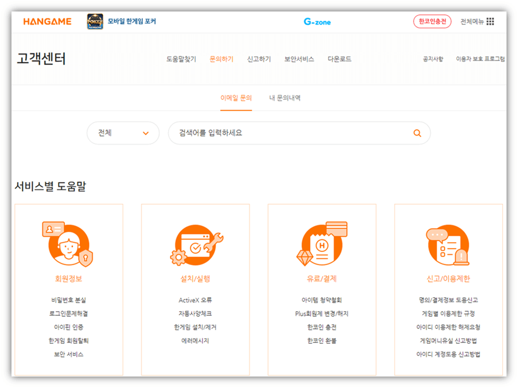Click inside the search keyword input field
The image size is (518, 388).
point(258,133)
